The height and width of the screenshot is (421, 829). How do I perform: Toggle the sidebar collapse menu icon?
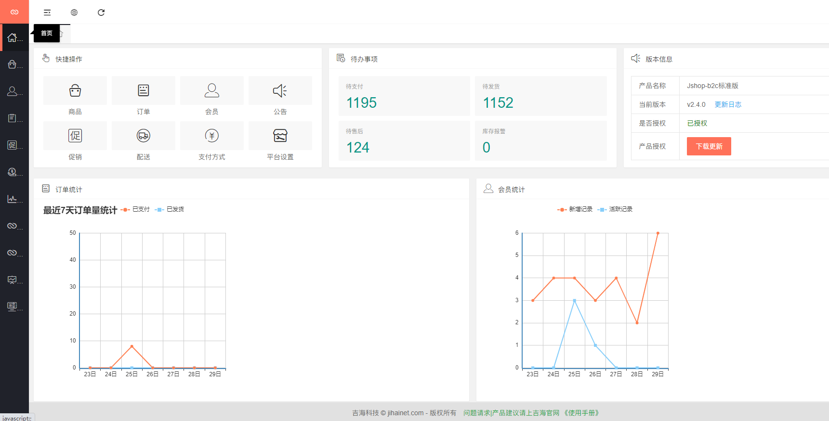[x=47, y=13]
